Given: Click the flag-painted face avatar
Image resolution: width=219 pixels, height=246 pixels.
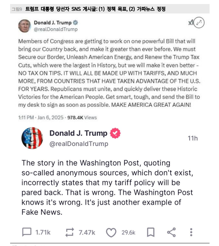Looking at the screenshot, I should 32,138.
